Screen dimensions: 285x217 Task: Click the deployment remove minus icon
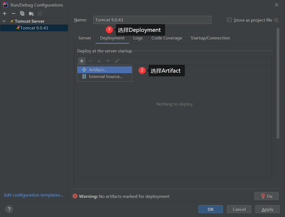(x=90, y=61)
